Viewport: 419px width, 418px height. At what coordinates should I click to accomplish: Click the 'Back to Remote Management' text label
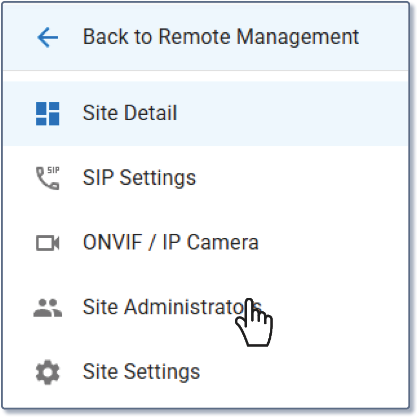220,37
